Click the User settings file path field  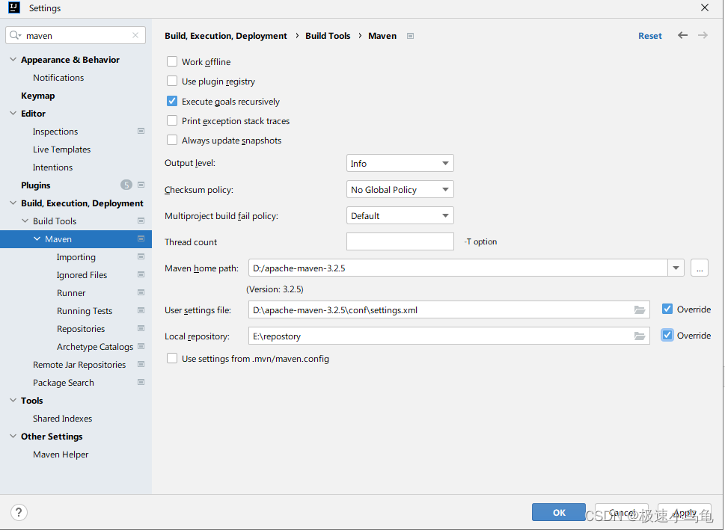(x=449, y=309)
